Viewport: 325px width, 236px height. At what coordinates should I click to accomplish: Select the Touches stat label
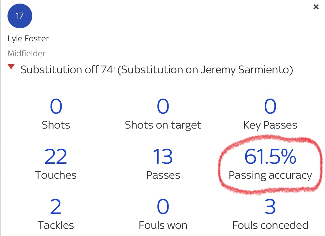pos(56,175)
